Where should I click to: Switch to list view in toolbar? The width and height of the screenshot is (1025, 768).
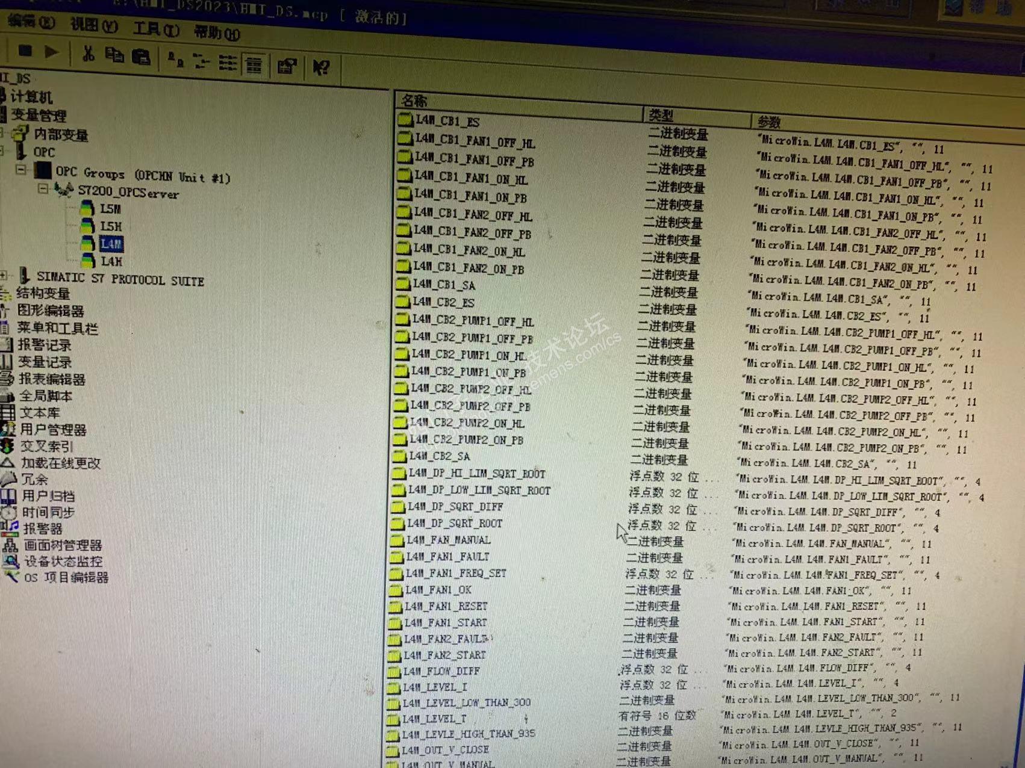click(228, 63)
